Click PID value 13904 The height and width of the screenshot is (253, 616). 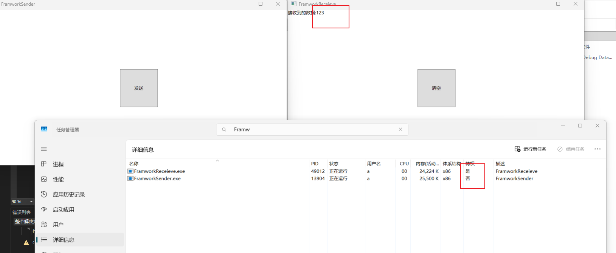coord(318,178)
